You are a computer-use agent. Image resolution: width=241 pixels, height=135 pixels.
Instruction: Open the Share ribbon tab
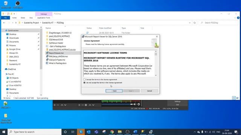[x=23, y=18]
